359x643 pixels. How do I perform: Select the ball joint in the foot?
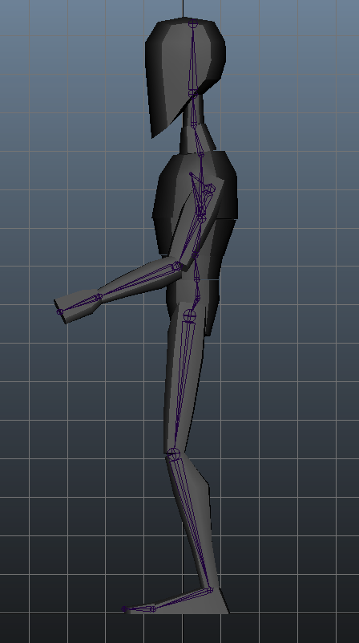[153, 609]
